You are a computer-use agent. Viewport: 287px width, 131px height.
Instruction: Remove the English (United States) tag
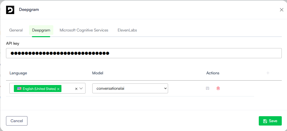point(58,89)
